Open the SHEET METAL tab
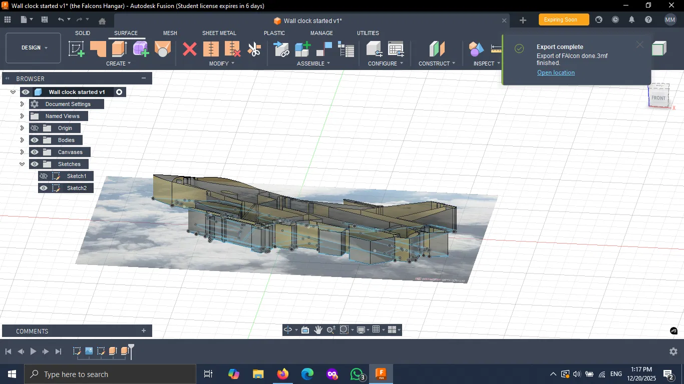The width and height of the screenshot is (684, 384). 219,33
